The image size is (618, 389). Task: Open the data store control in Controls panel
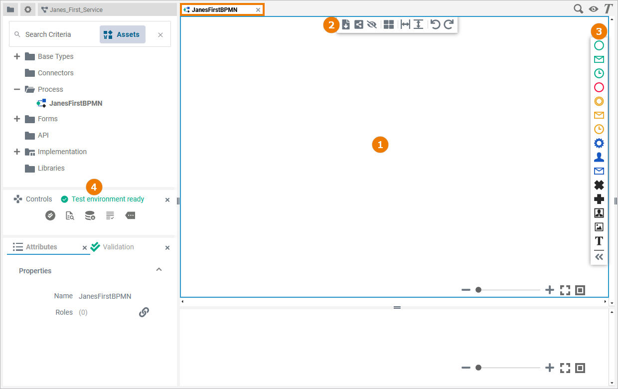pyautogui.click(x=90, y=215)
